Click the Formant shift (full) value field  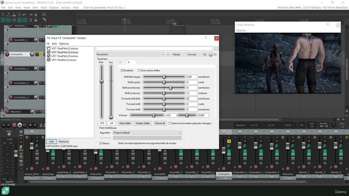pos(192,99)
